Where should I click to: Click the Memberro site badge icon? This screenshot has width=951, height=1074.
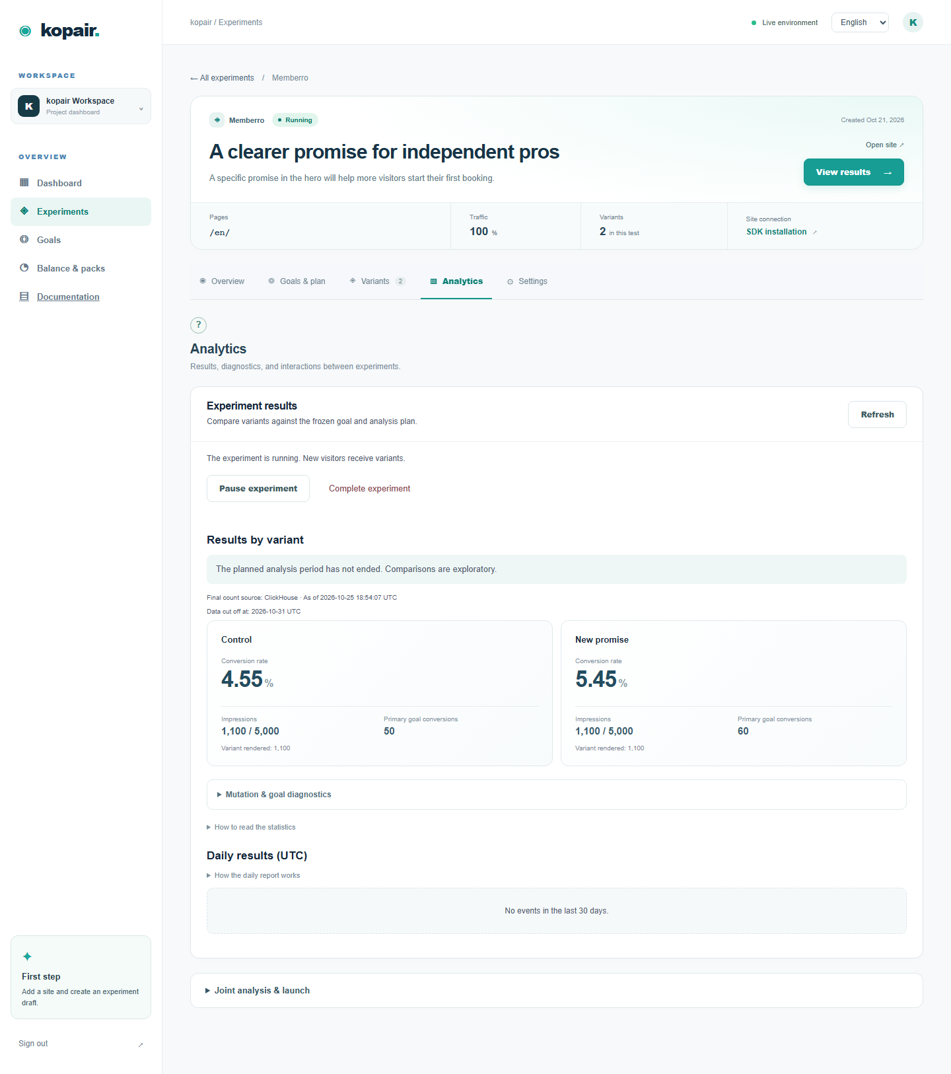pyautogui.click(x=217, y=120)
